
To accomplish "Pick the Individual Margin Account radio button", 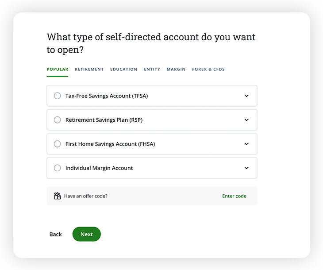I will click(58, 168).
